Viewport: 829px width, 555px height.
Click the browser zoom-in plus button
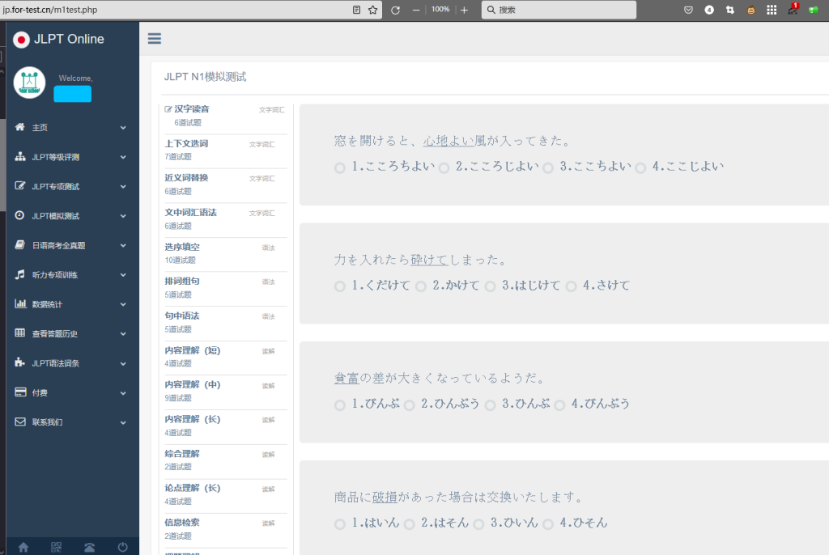tap(464, 10)
